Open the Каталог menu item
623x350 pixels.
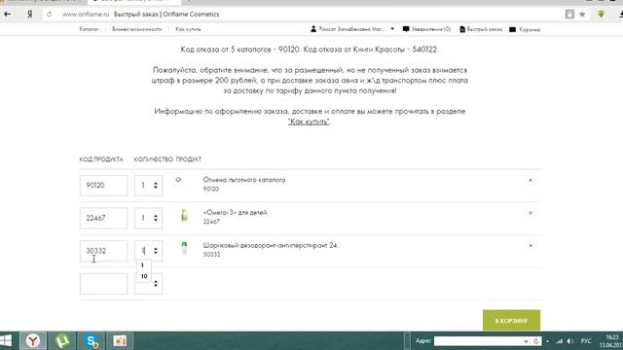[x=89, y=29]
